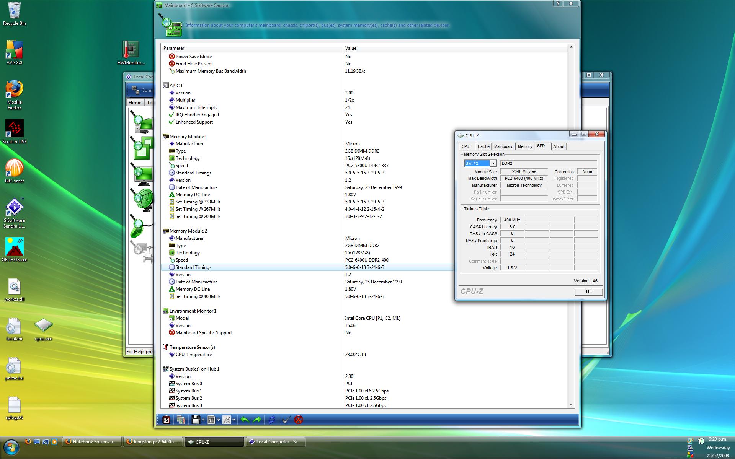Click the blue refresh arrows icon

272,420
